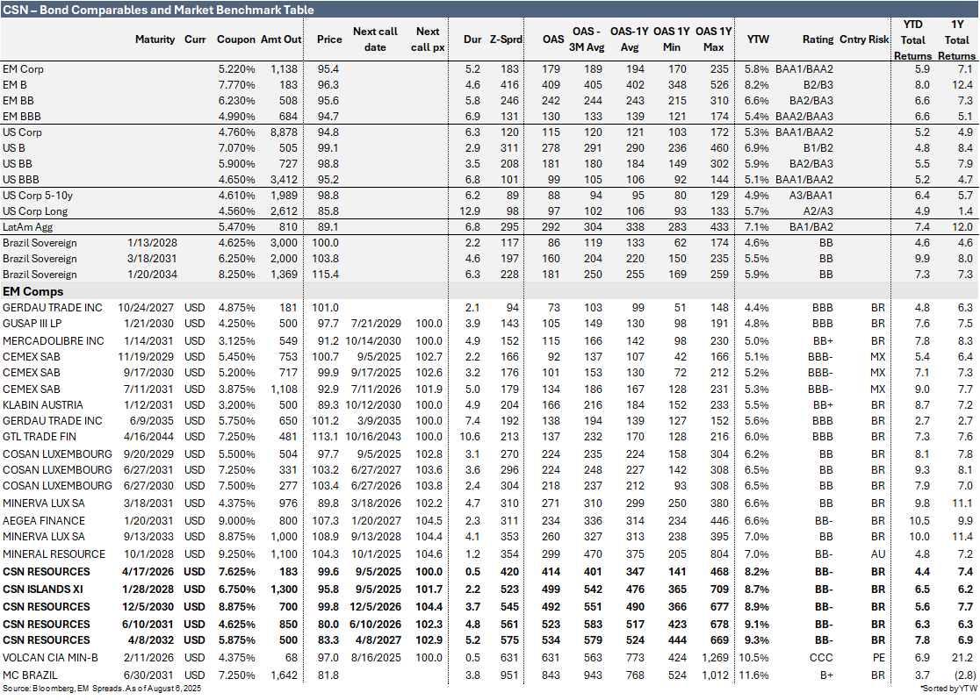This screenshot has height=700, width=980.
Task: Click the Brazil Sovereign maturity '1/13/2028'
Action: click(x=152, y=242)
